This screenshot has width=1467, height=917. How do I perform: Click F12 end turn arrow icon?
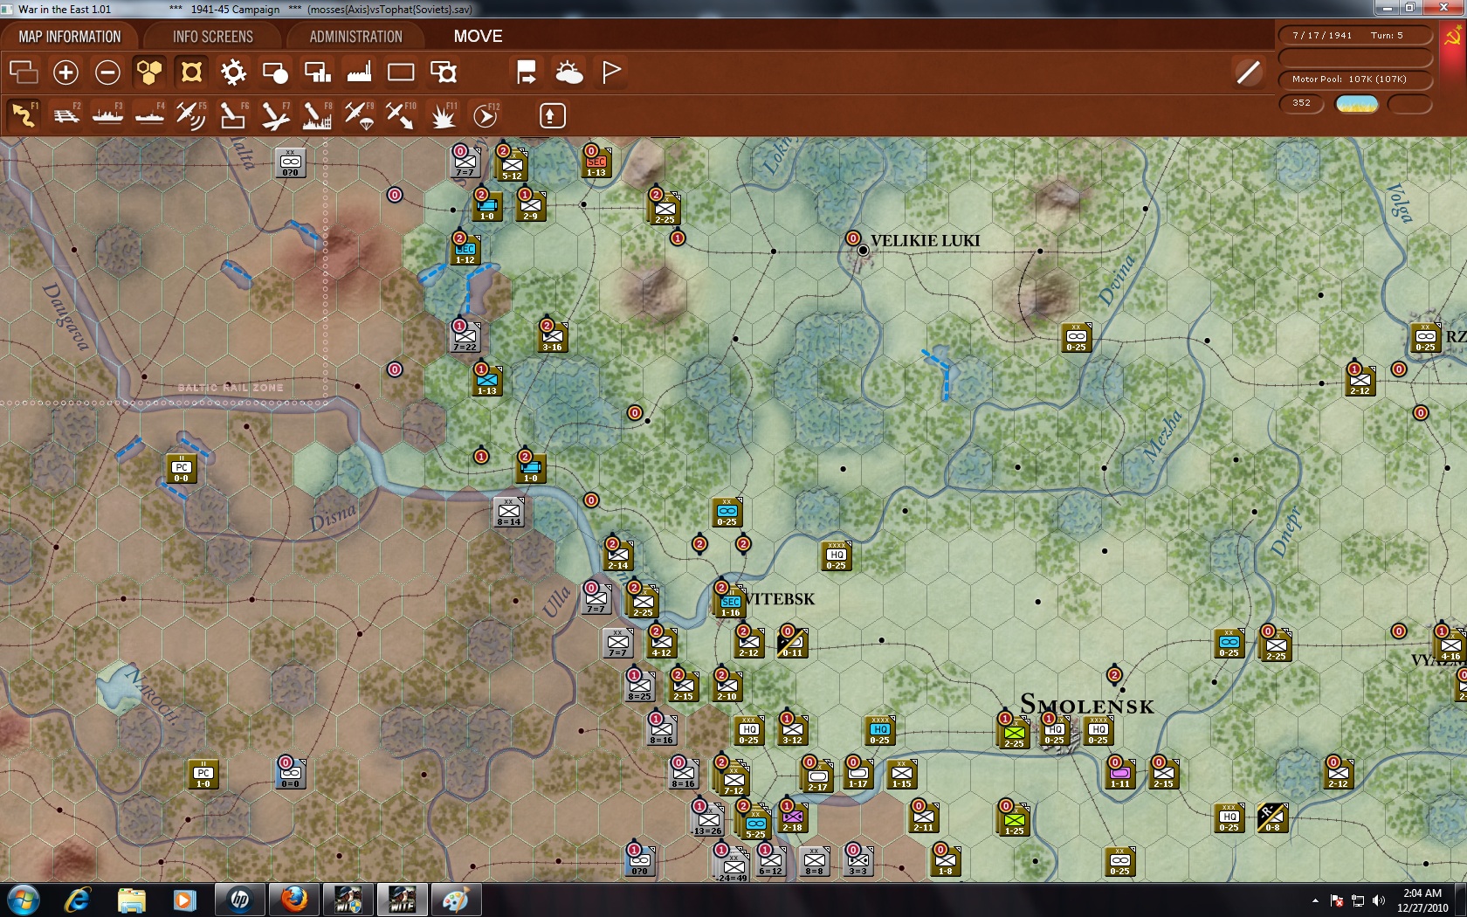tap(485, 115)
